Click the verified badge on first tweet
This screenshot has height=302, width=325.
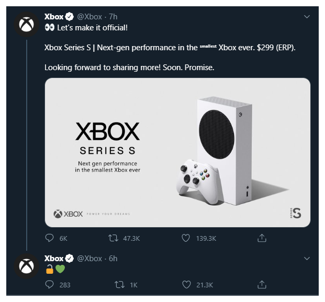(x=70, y=17)
